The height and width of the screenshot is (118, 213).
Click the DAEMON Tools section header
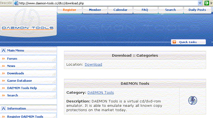(135, 83)
